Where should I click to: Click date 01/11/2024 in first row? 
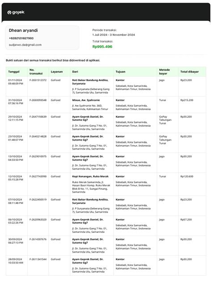[x=15, y=80]
